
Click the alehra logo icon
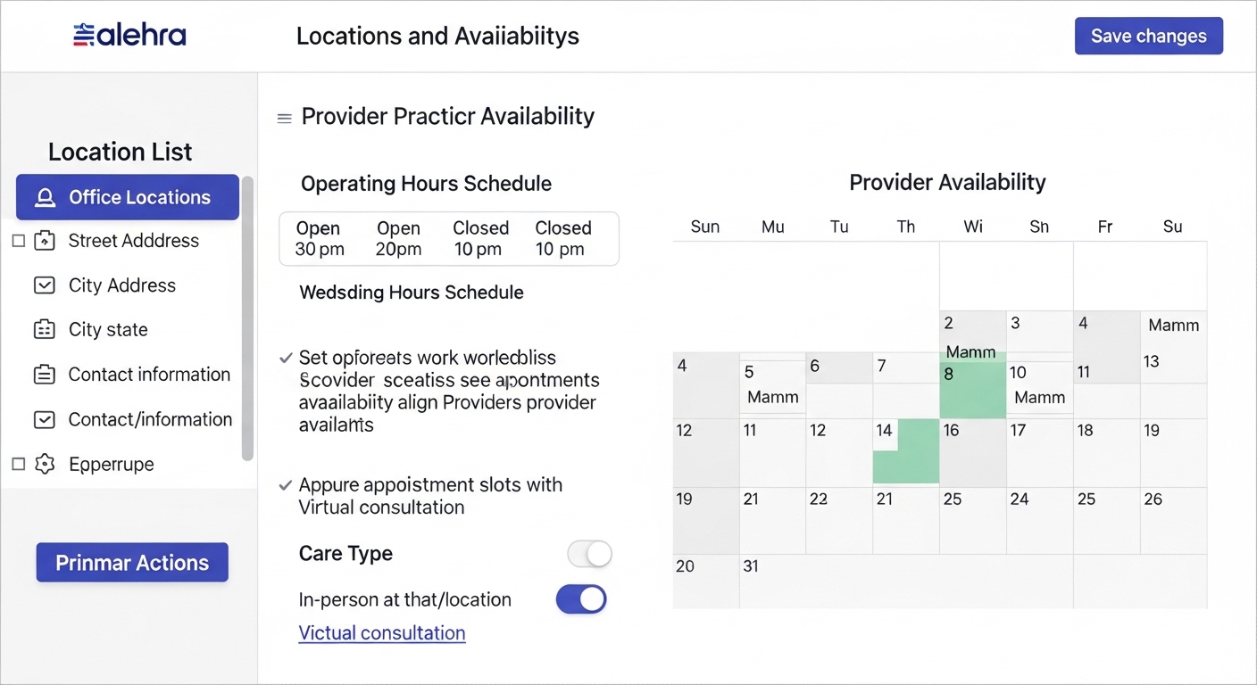coord(84,36)
